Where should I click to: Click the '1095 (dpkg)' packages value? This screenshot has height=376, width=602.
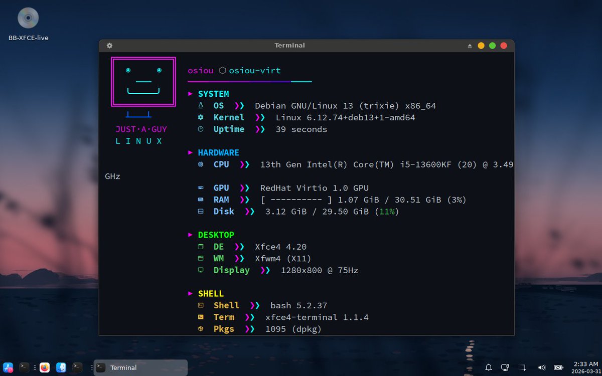tap(293, 329)
